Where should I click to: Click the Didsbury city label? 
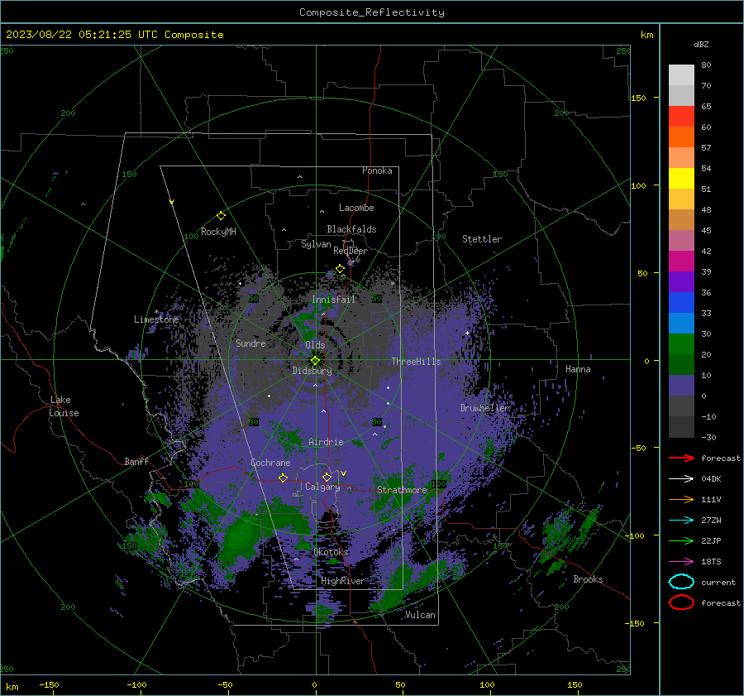coord(312,371)
